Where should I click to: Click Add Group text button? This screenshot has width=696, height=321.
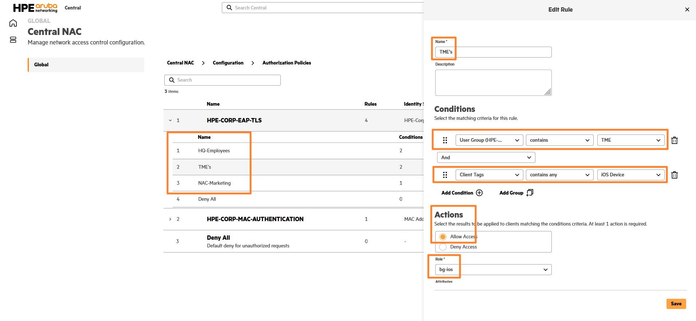[511, 193]
